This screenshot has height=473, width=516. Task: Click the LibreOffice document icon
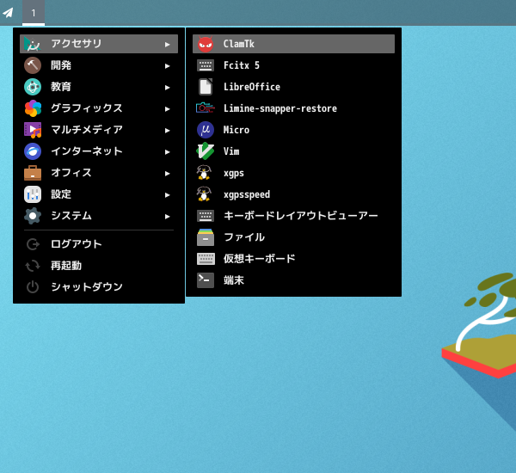point(206,87)
